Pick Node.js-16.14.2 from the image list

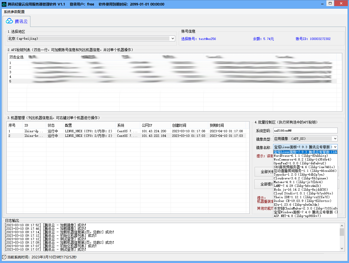[305, 190]
